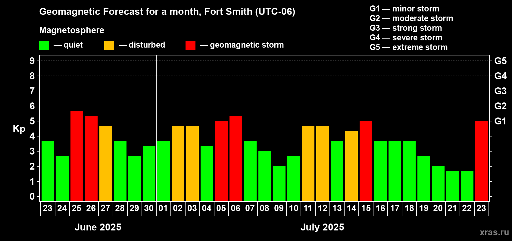Click the orange bar for July 14
Image resolution: width=512 pixels, height=241 pixels.
point(351,166)
